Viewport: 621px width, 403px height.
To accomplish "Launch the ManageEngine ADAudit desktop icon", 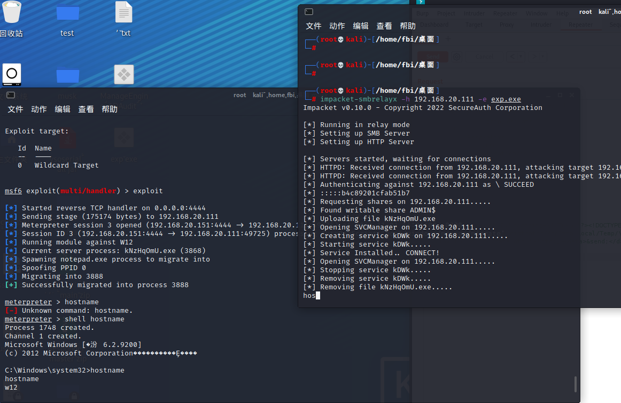I will [124, 74].
